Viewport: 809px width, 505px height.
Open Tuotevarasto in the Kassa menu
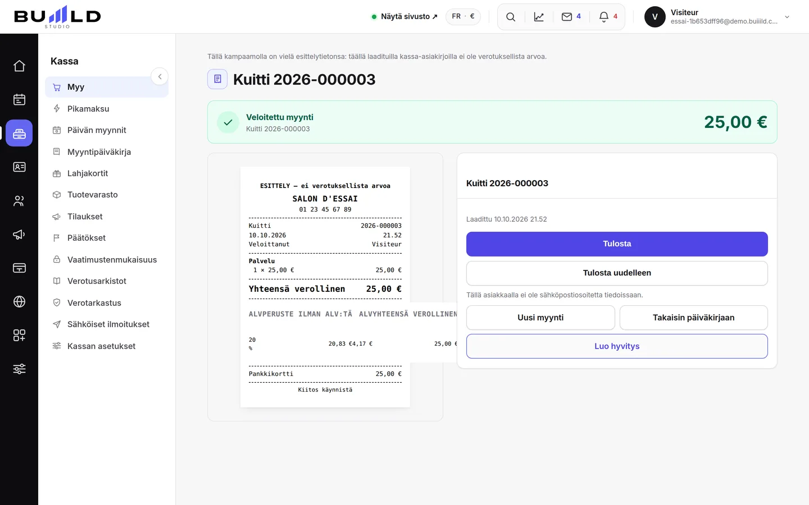(x=107, y=195)
